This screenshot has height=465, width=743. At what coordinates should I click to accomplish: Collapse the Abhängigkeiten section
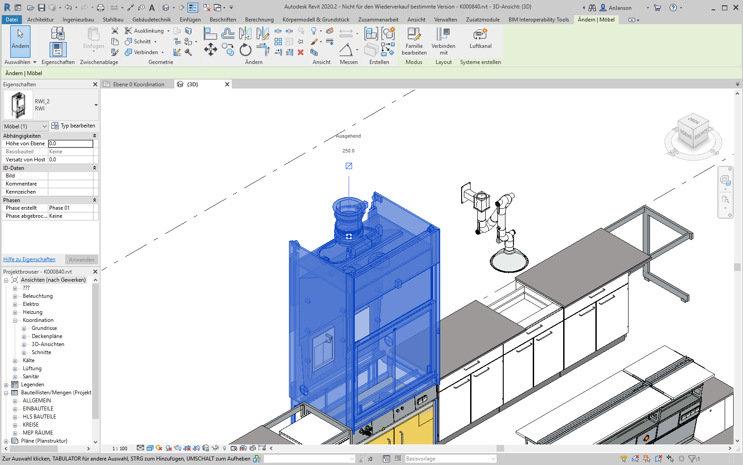[x=94, y=135]
